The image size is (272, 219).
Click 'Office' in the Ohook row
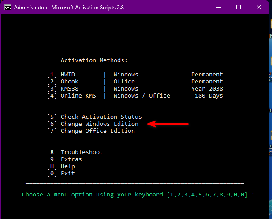tap(124, 82)
